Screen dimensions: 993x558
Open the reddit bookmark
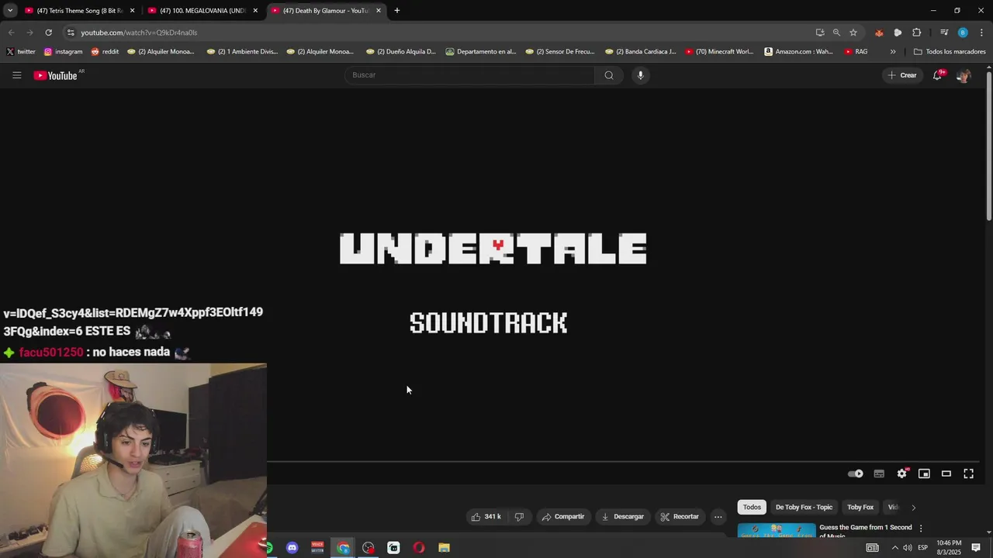[x=105, y=52]
